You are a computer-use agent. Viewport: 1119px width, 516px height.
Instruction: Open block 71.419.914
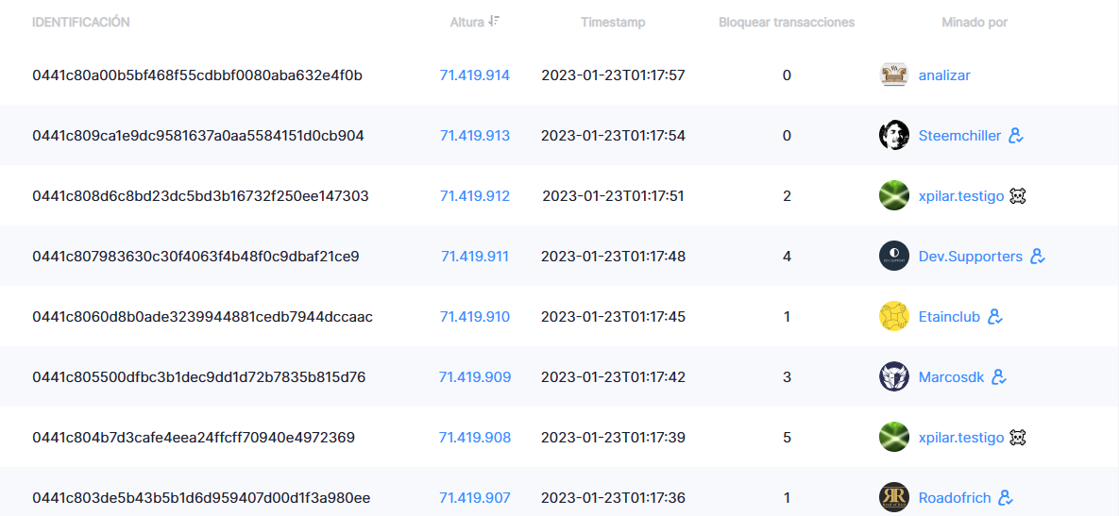coord(475,75)
